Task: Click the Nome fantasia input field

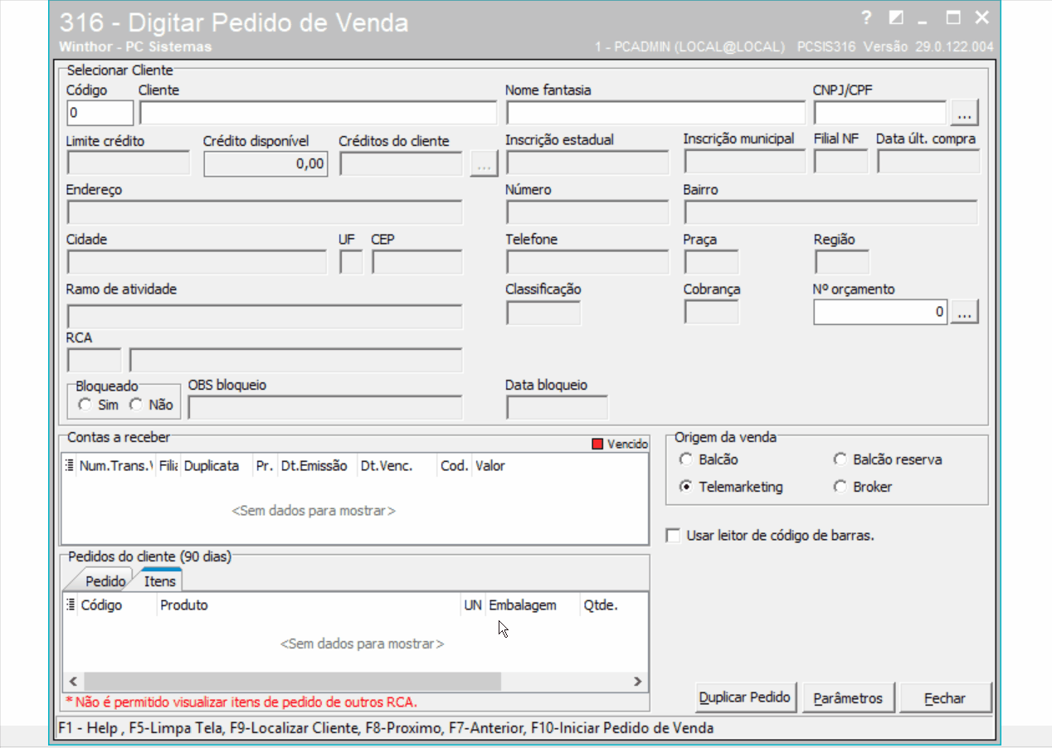Action: click(x=655, y=113)
